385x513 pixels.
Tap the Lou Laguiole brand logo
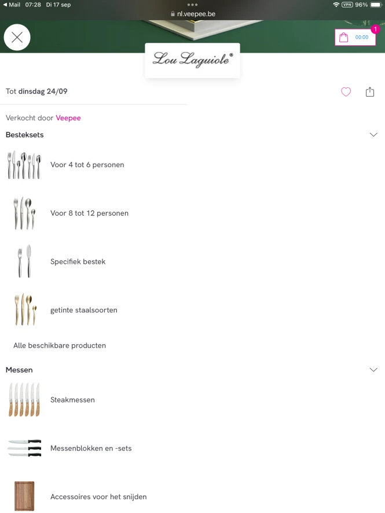[x=192, y=59]
